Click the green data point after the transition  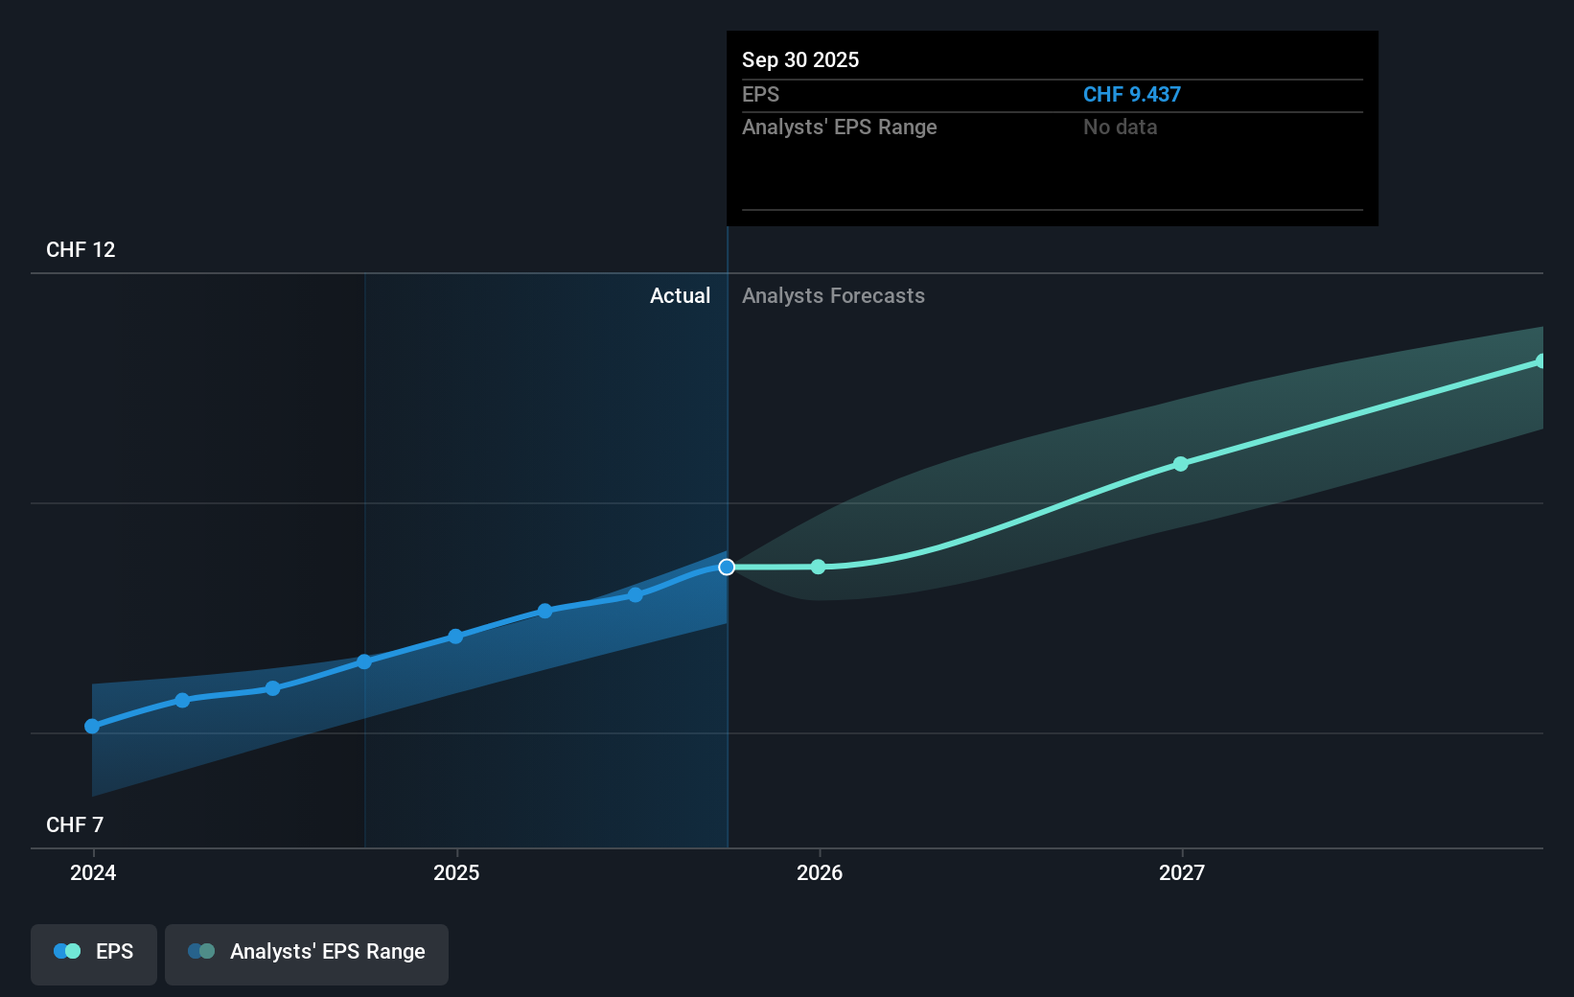pyautogui.click(x=818, y=568)
